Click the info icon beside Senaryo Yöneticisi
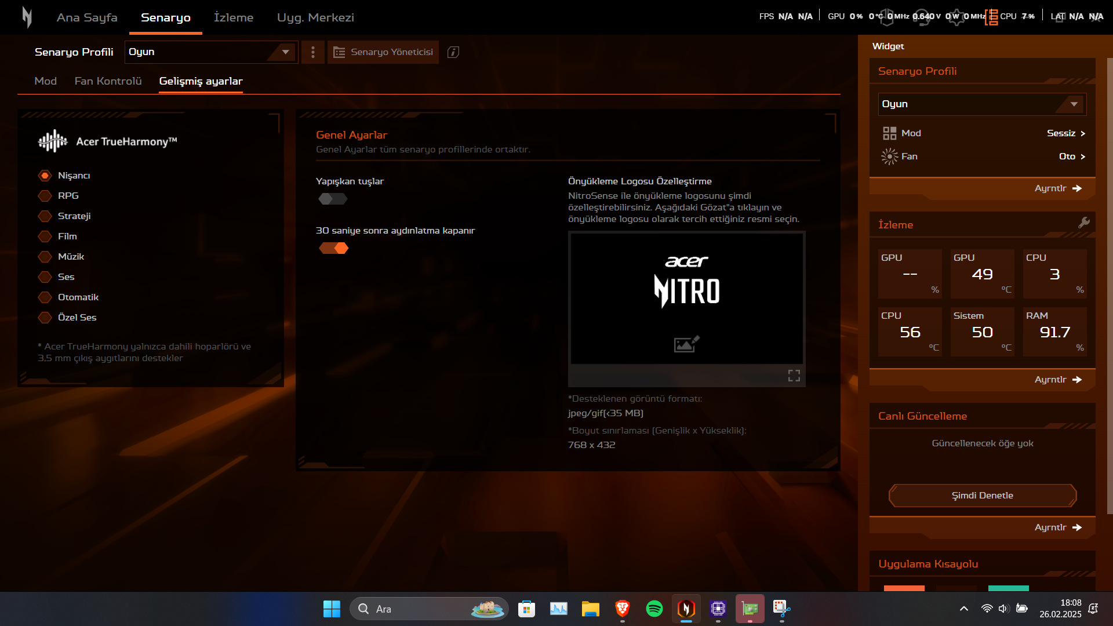This screenshot has width=1113, height=626. 453,52
